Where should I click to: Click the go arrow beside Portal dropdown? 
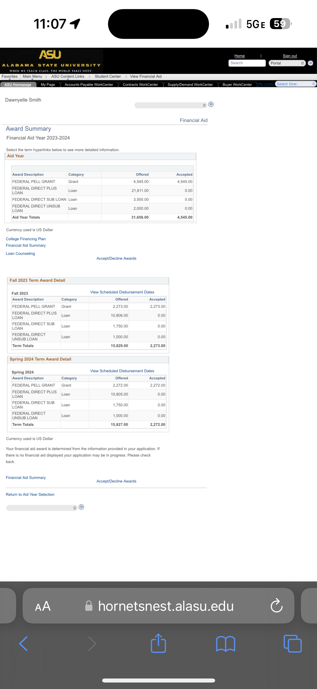pyautogui.click(x=311, y=63)
